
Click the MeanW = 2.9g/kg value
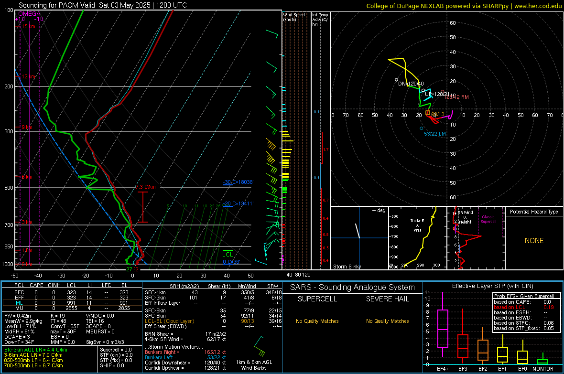23,321
